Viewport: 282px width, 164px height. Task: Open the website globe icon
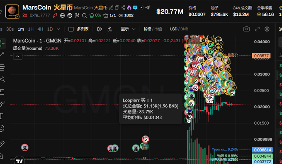[62, 15]
